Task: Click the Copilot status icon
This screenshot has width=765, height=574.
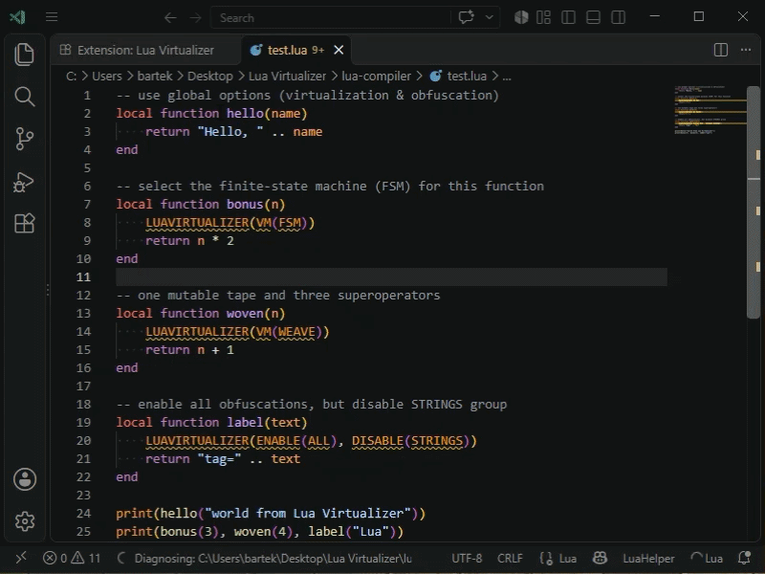Action: point(601,558)
